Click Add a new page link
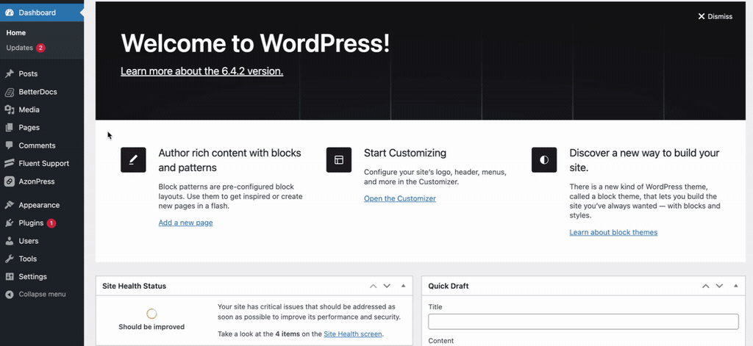The width and height of the screenshot is (753, 346). pos(185,223)
